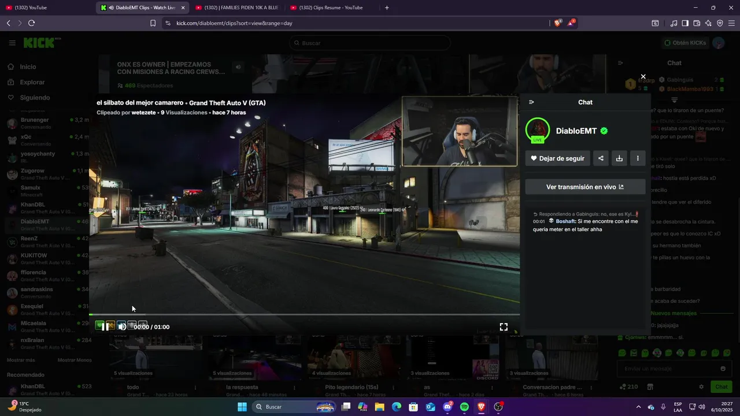
Task: Collapse main stream chat panel arrow
Action: point(620,63)
